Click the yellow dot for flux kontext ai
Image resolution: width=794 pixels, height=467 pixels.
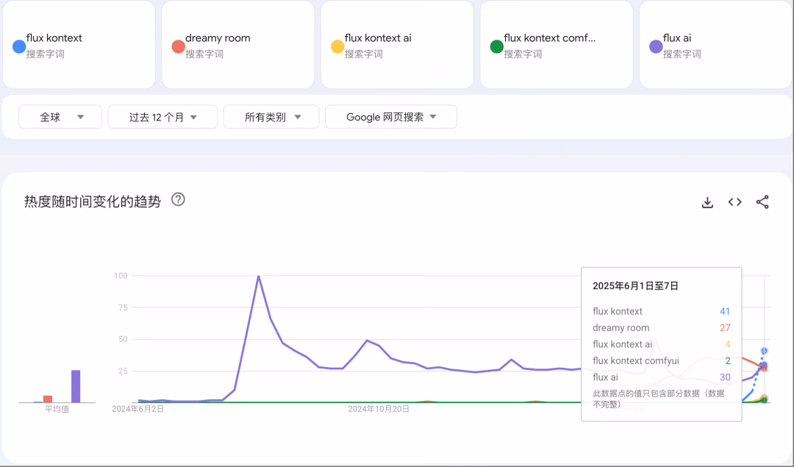337,46
